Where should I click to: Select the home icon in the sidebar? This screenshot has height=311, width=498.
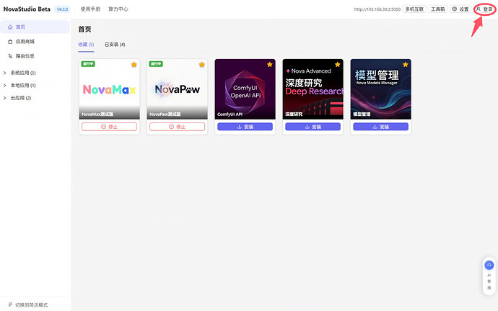coord(10,27)
